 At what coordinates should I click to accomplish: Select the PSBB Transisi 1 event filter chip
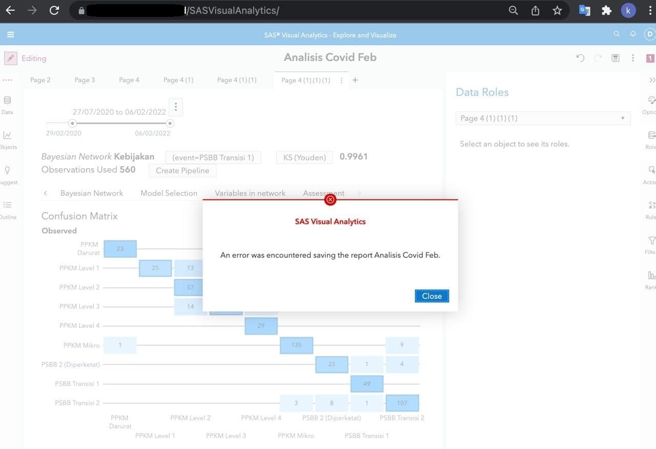(x=213, y=157)
